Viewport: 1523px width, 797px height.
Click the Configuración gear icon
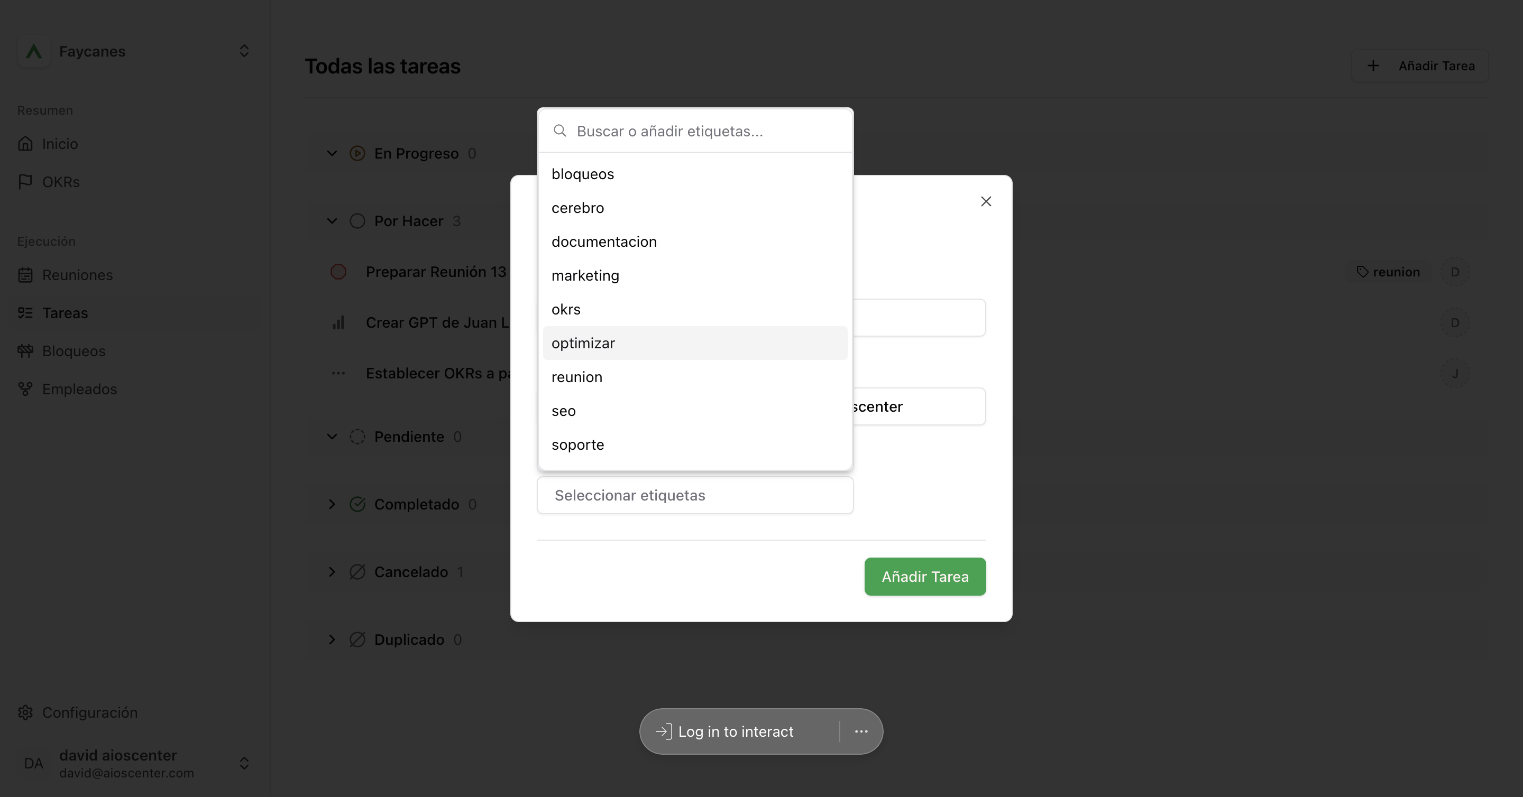pos(25,712)
